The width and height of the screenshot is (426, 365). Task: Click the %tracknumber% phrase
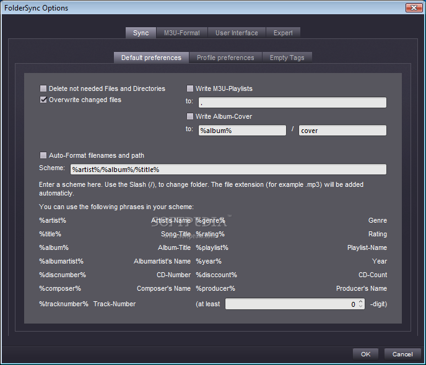pyautogui.click(x=64, y=304)
